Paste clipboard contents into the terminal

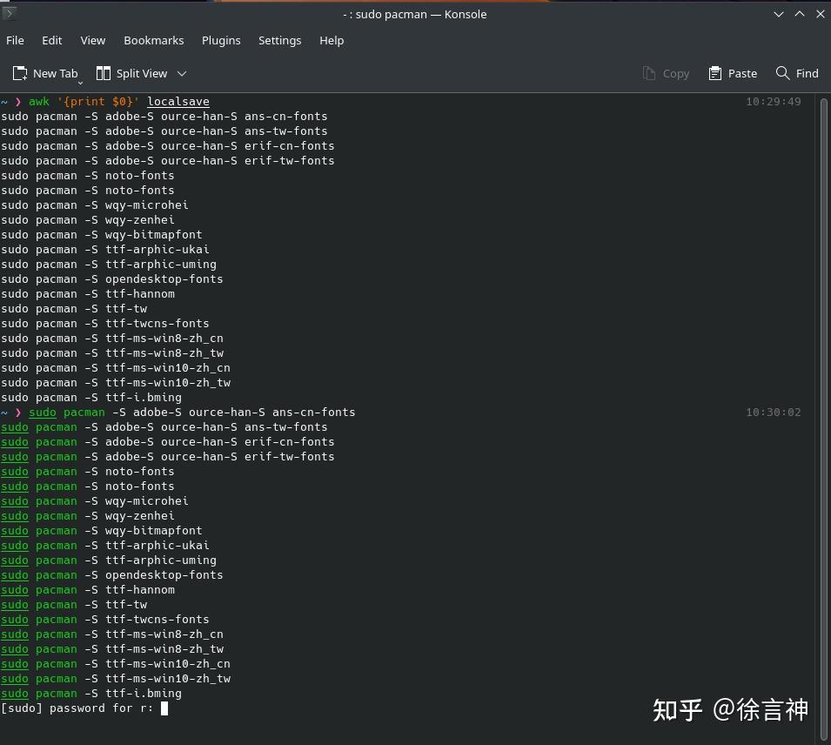click(x=732, y=73)
